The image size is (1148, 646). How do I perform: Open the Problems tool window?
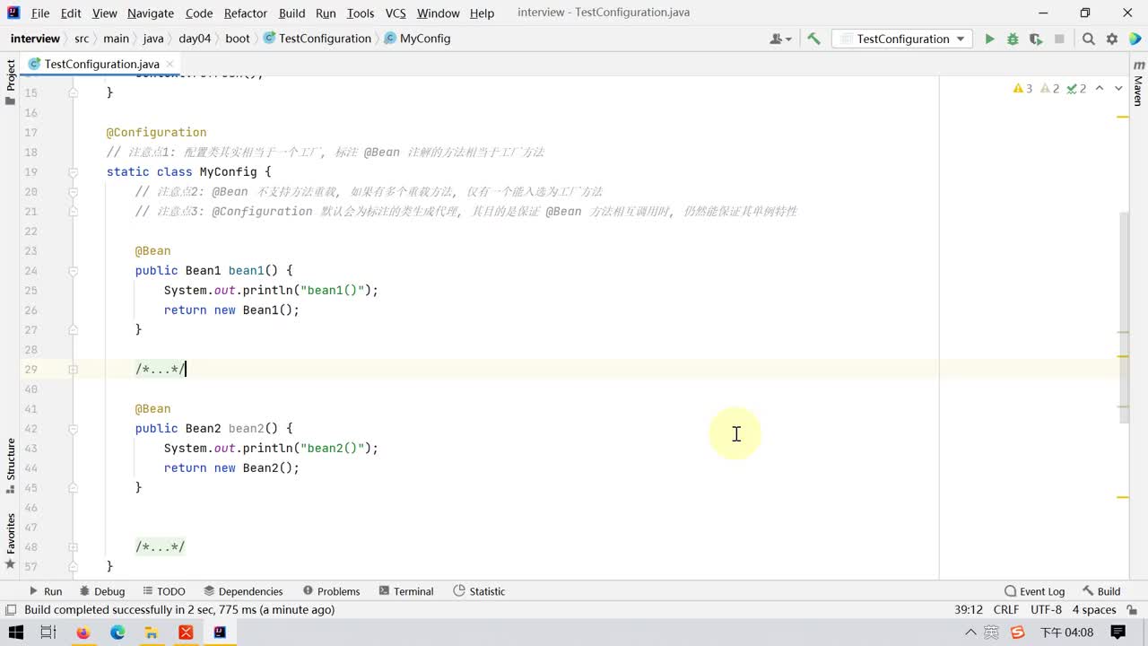click(331, 591)
